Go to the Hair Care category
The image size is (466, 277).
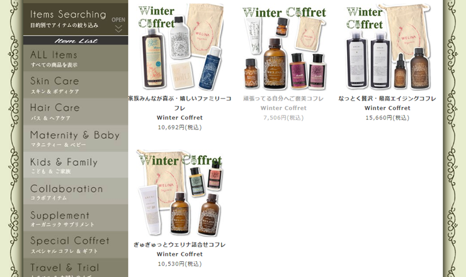pyautogui.click(x=76, y=111)
